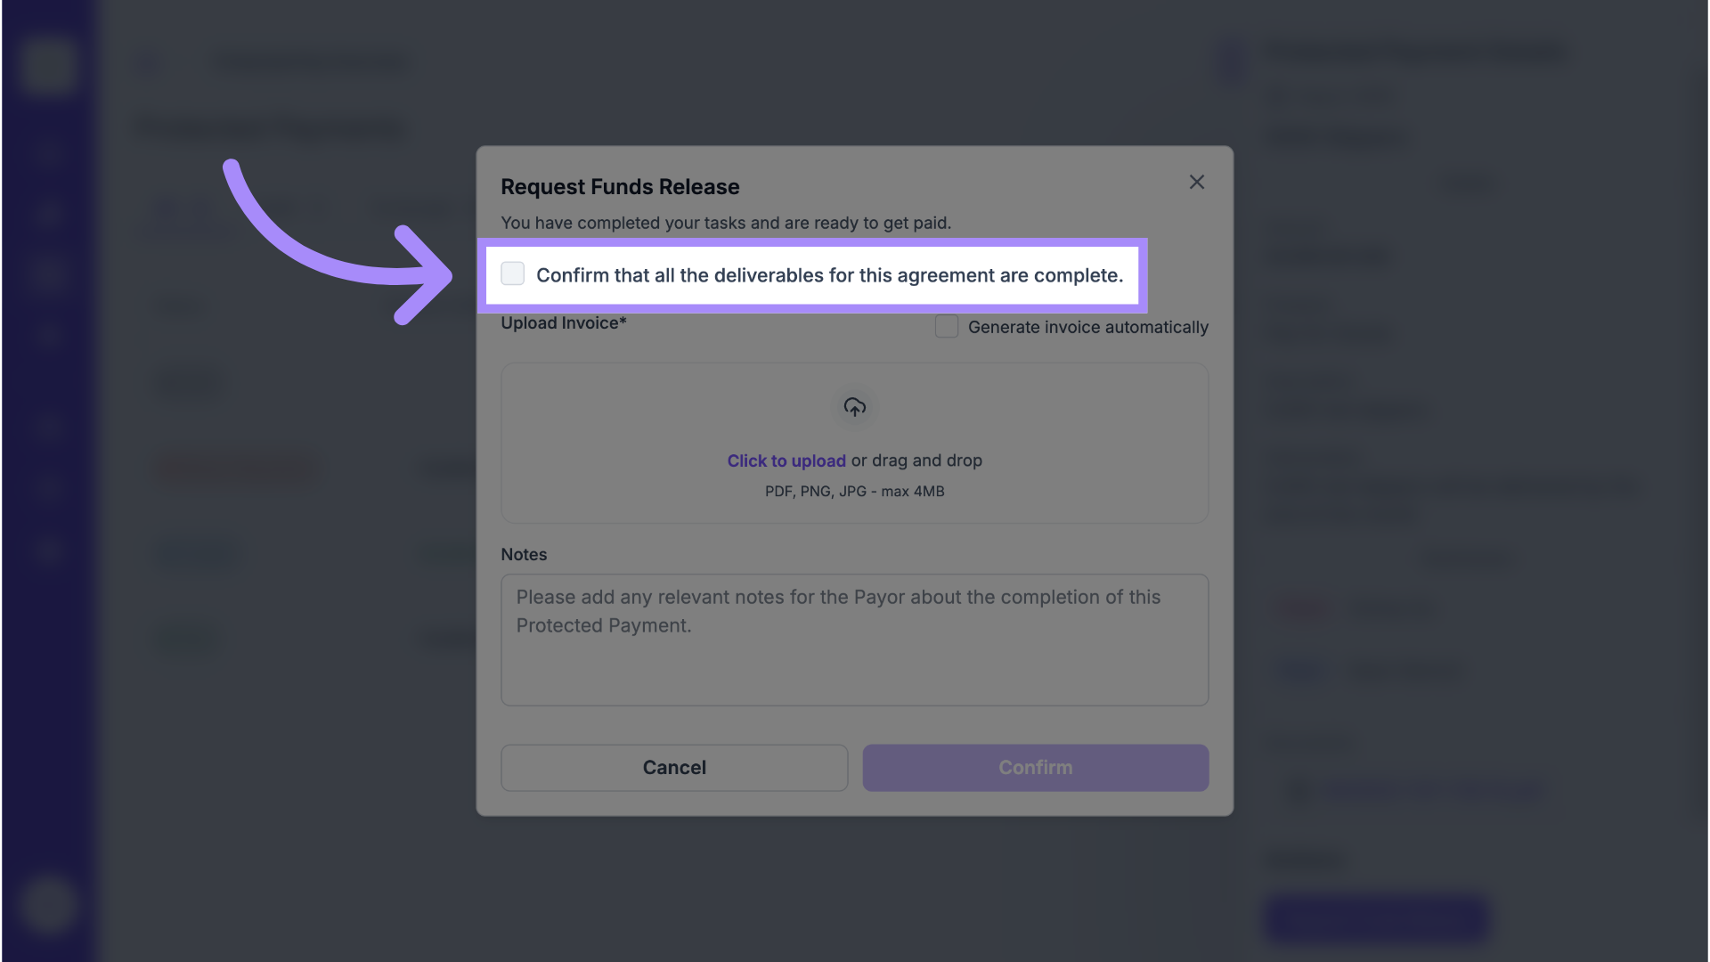Click the 'or drag and drop' text

coord(916,461)
